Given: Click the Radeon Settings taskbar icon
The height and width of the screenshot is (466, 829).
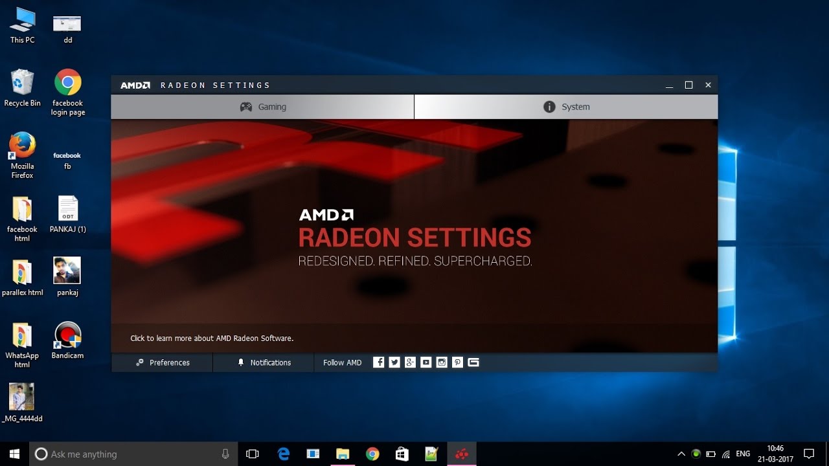Looking at the screenshot, I should click(x=462, y=454).
